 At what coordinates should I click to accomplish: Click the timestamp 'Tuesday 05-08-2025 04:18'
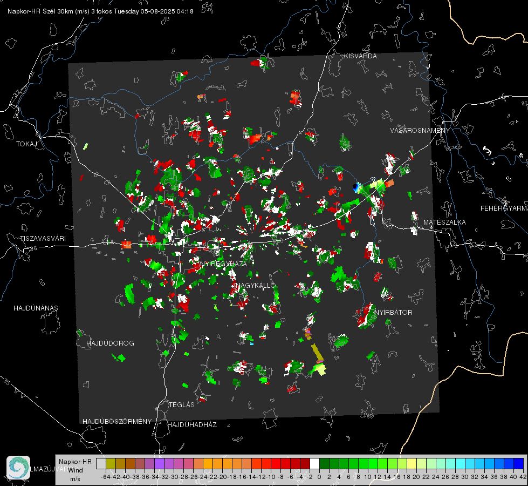pyautogui.click(x=154, y=11)
